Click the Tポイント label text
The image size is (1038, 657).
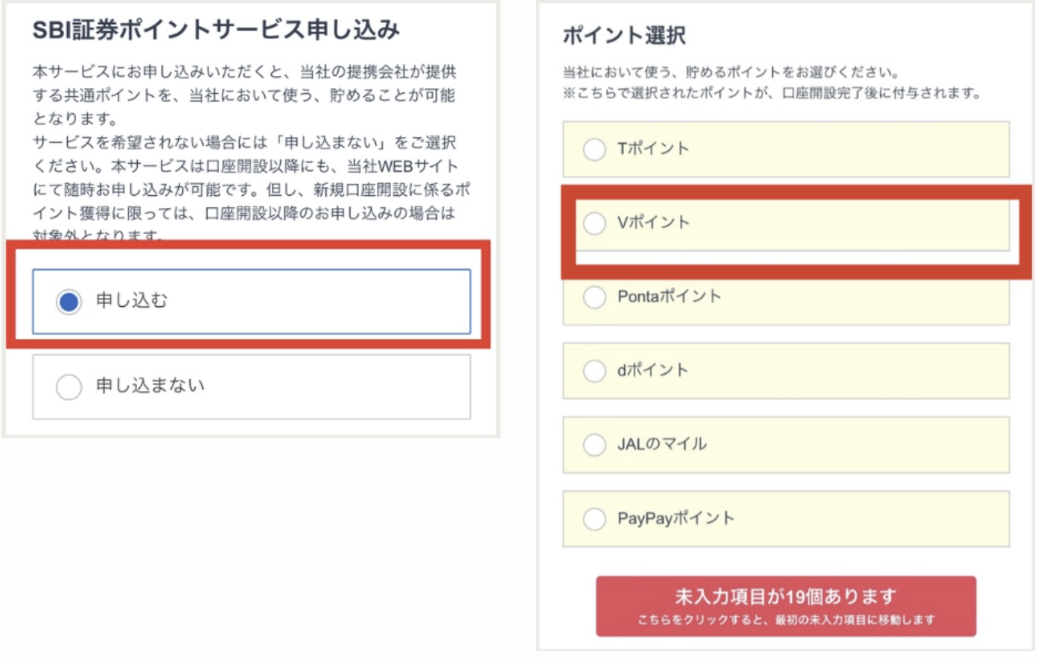(653, 148)
